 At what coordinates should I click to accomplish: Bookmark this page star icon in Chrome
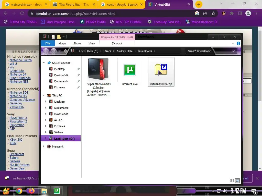pyautogui.click(x=213, y=14)
